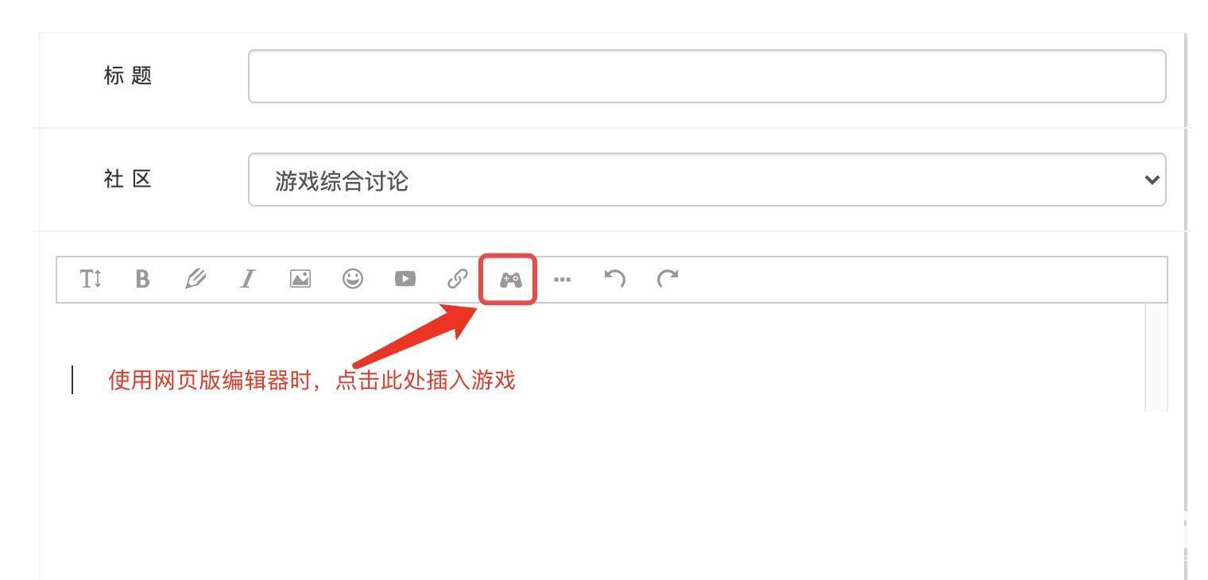This screenshot has height=580, width=1208.
Task: Toggle italic formatting
Action: tap(248, 279)
